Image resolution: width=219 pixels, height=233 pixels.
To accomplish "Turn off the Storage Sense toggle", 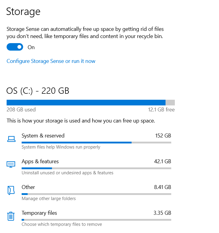I will pos(15,47).
